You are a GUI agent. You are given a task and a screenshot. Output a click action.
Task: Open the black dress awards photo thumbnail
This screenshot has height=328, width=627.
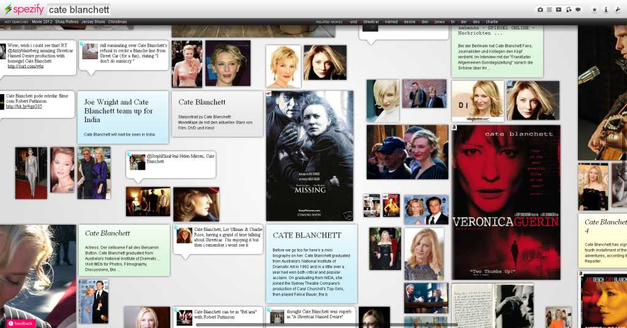coord(385,249)
